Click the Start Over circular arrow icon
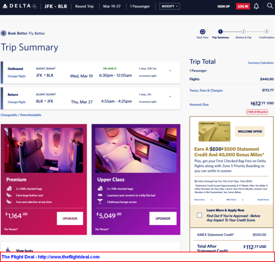This screenshot has width=275, height=262. point(202,32)
